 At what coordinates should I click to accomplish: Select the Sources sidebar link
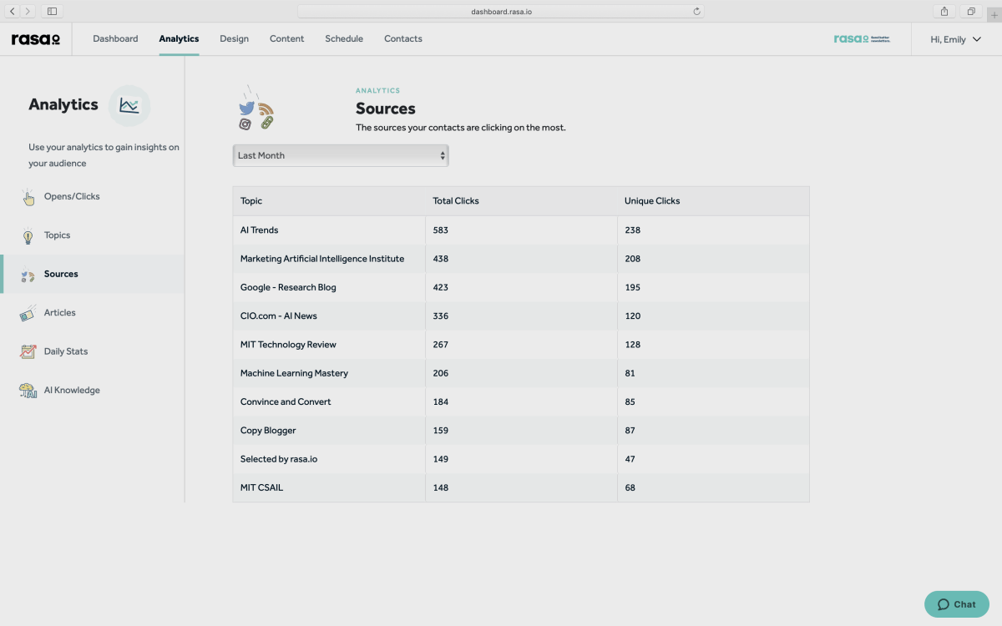[x=61, y=274]
